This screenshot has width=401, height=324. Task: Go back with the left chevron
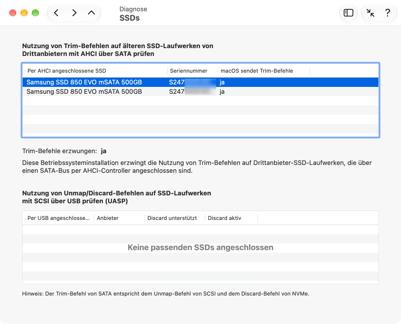(57, 13)
